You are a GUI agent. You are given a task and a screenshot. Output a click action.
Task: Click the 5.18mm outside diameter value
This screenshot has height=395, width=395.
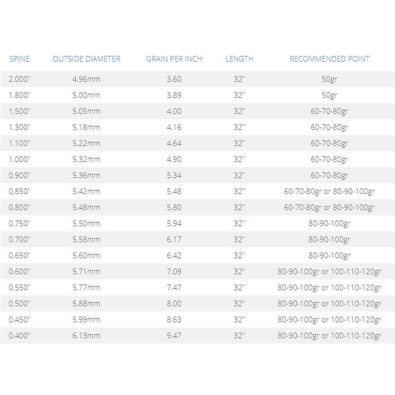click(x=86, y=127)
